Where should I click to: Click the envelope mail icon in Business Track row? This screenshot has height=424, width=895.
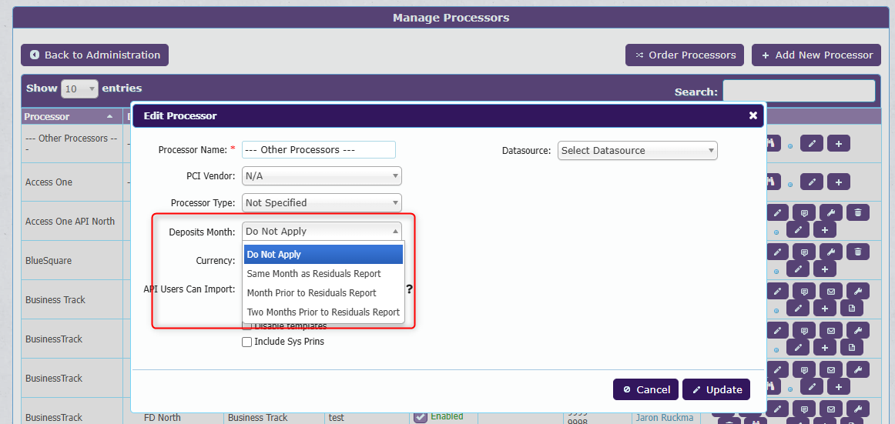[x=831, y=291]
